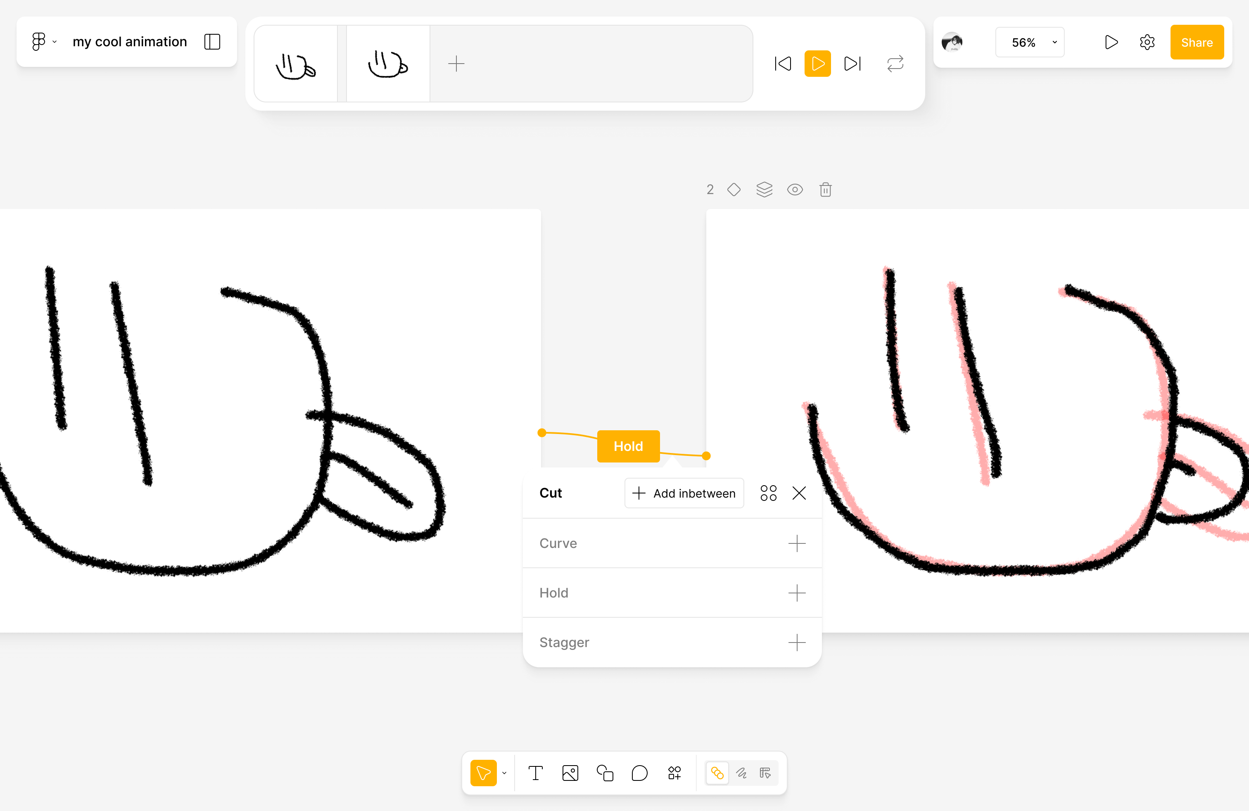Select the Text tool
Image resolution: width=1249 pixels, height=811 pixels.
point(535,773)
